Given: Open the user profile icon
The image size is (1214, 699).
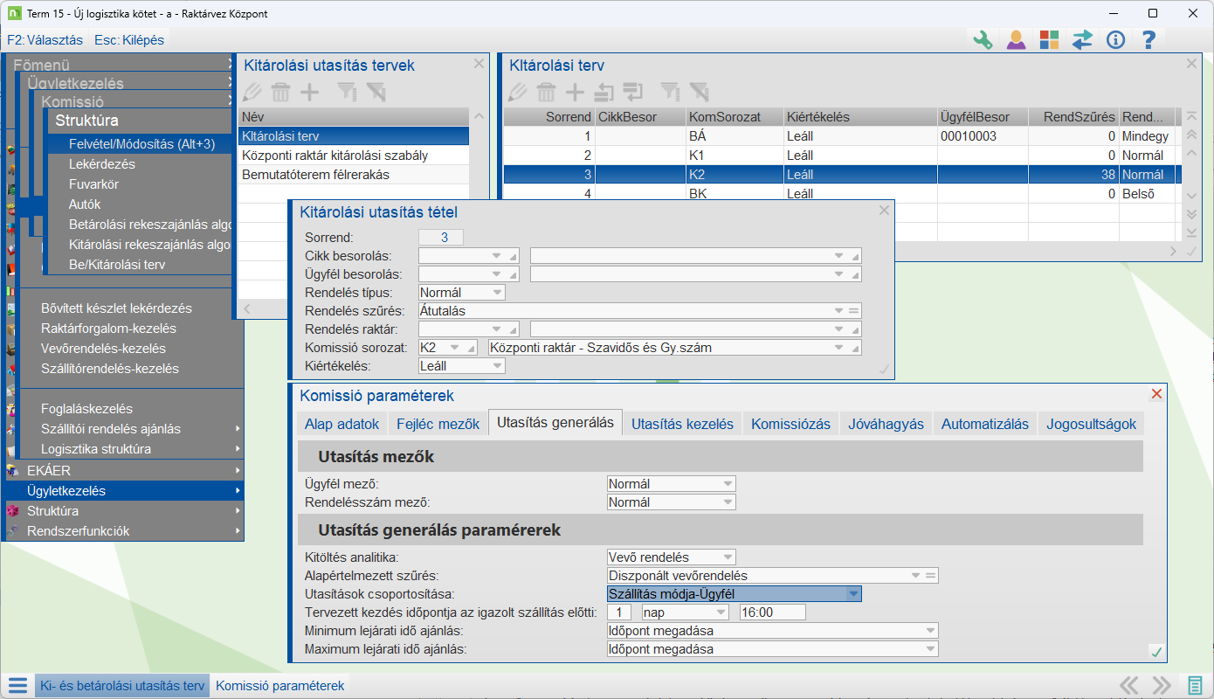Looking at the screenshot, I should [1016, 40].
